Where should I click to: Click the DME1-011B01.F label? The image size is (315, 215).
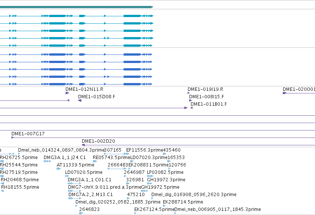[209, 104]
